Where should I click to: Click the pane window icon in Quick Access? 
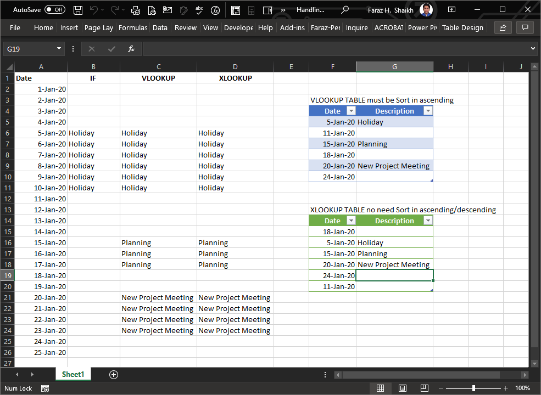click(267, 10)
